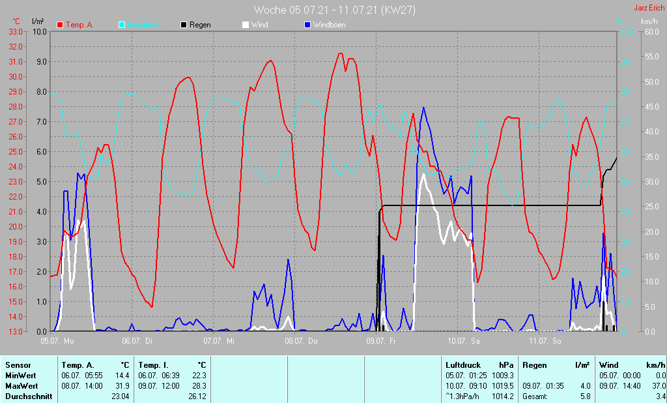Click the 'Luftdruck' table column header

tap(463, 365)
